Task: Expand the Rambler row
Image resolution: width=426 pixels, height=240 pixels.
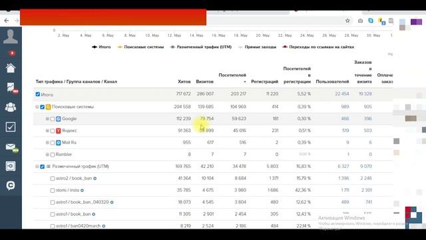Action: [x=47, y=155]
